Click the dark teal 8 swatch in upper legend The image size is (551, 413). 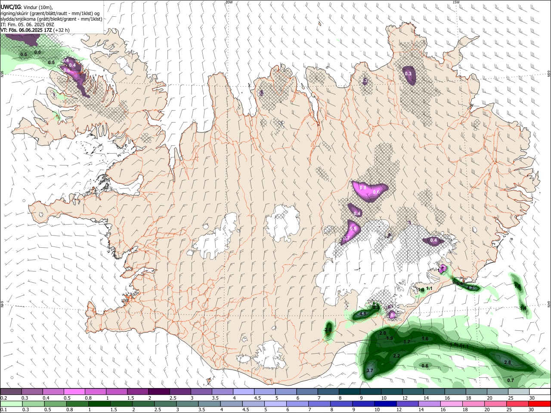(x=350, y=392)
